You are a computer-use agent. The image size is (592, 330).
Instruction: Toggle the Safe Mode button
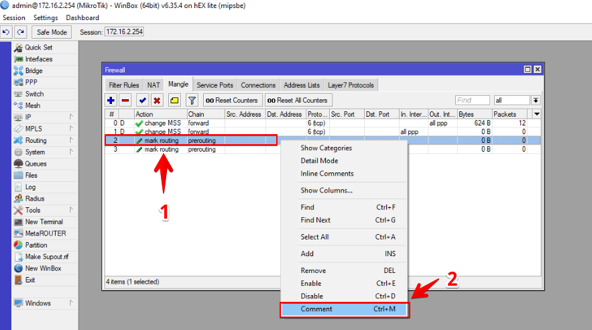[x=52, y=32]
